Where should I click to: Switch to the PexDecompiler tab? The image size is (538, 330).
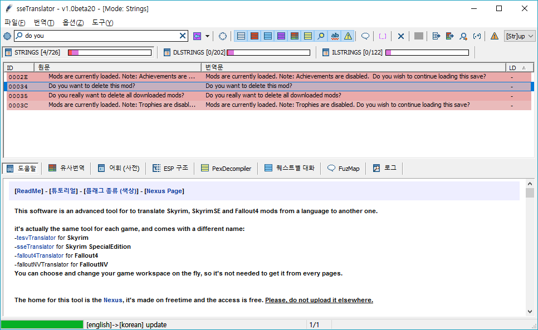pos(227,168)
